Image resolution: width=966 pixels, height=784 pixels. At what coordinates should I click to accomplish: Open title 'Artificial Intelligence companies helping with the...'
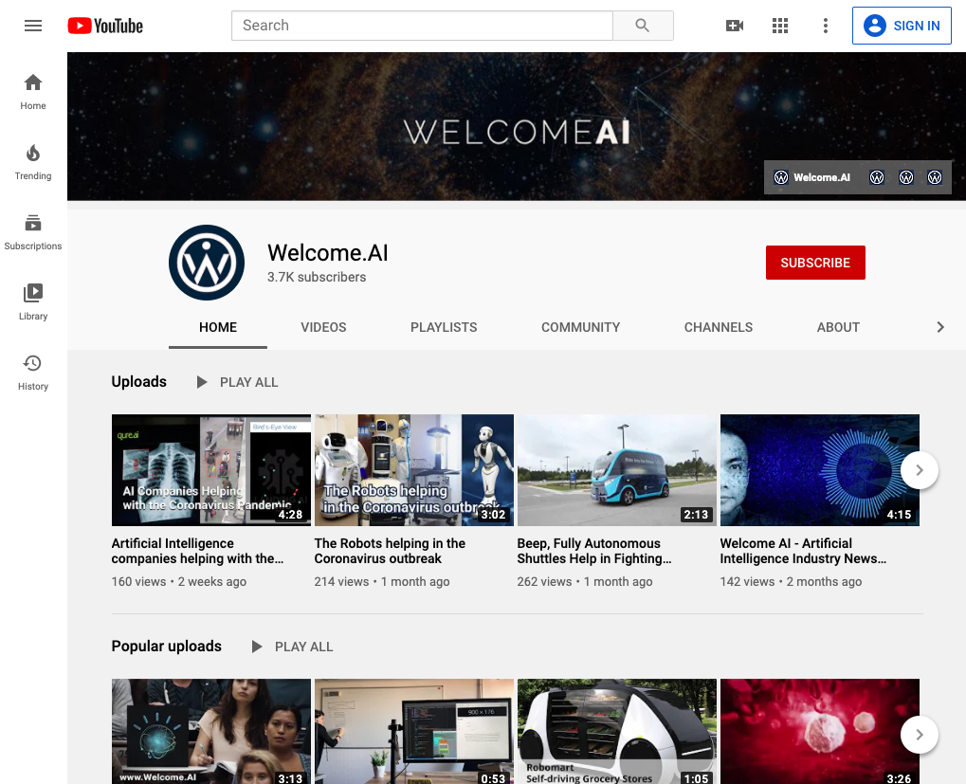coord(197,551)
